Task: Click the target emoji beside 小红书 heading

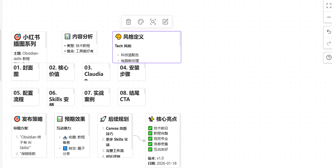Action: click(17, 37)
